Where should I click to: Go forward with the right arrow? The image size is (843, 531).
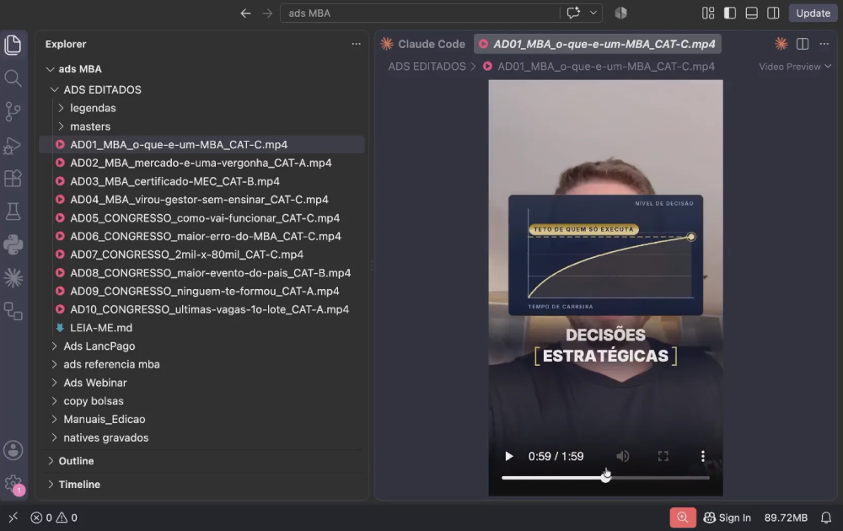(x=267, y=13)
